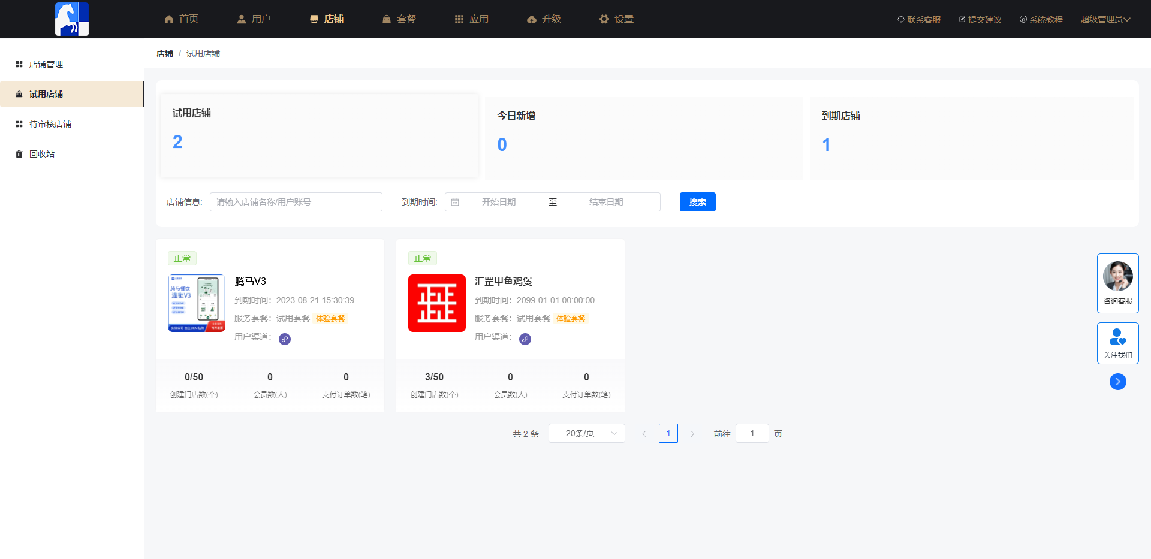Screen dimensions: 1151x559
Task: Open 系统教程 link in header
Action: (1041, 20)
